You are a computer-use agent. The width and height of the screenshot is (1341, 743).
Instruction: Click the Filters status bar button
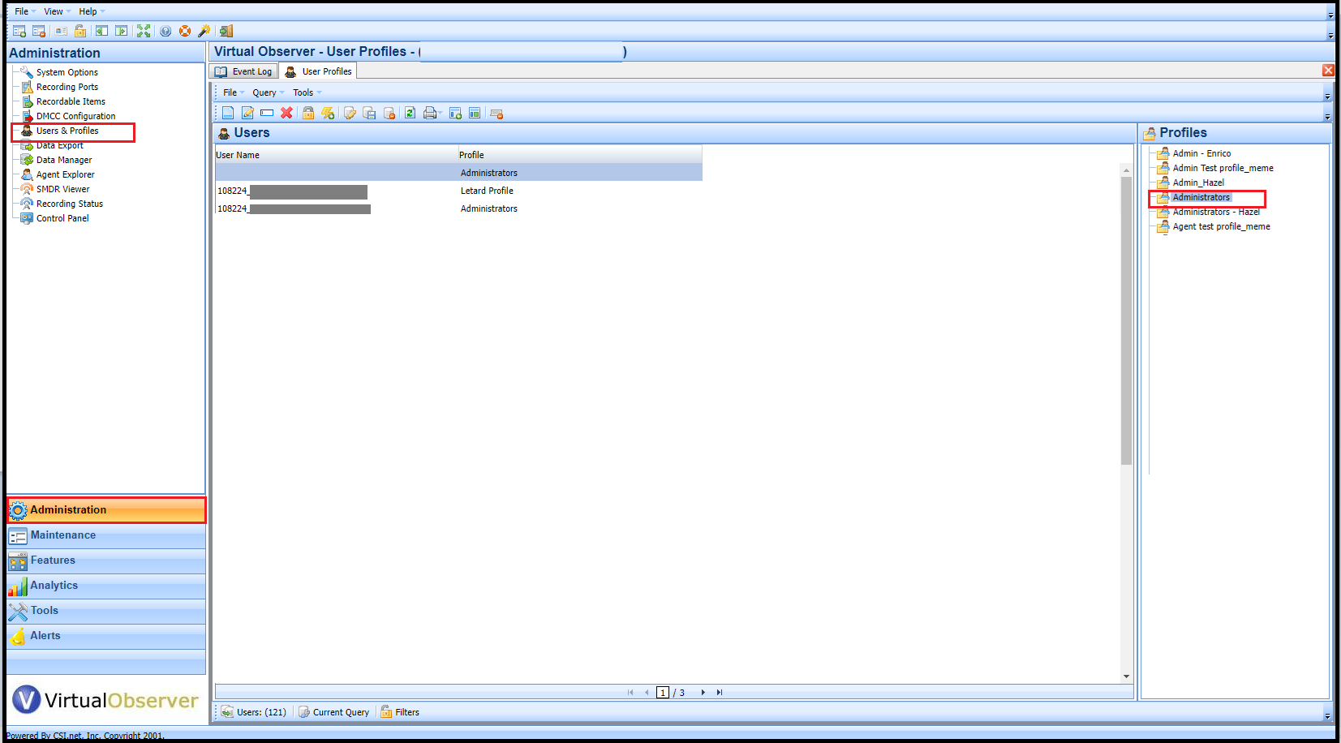400,712
